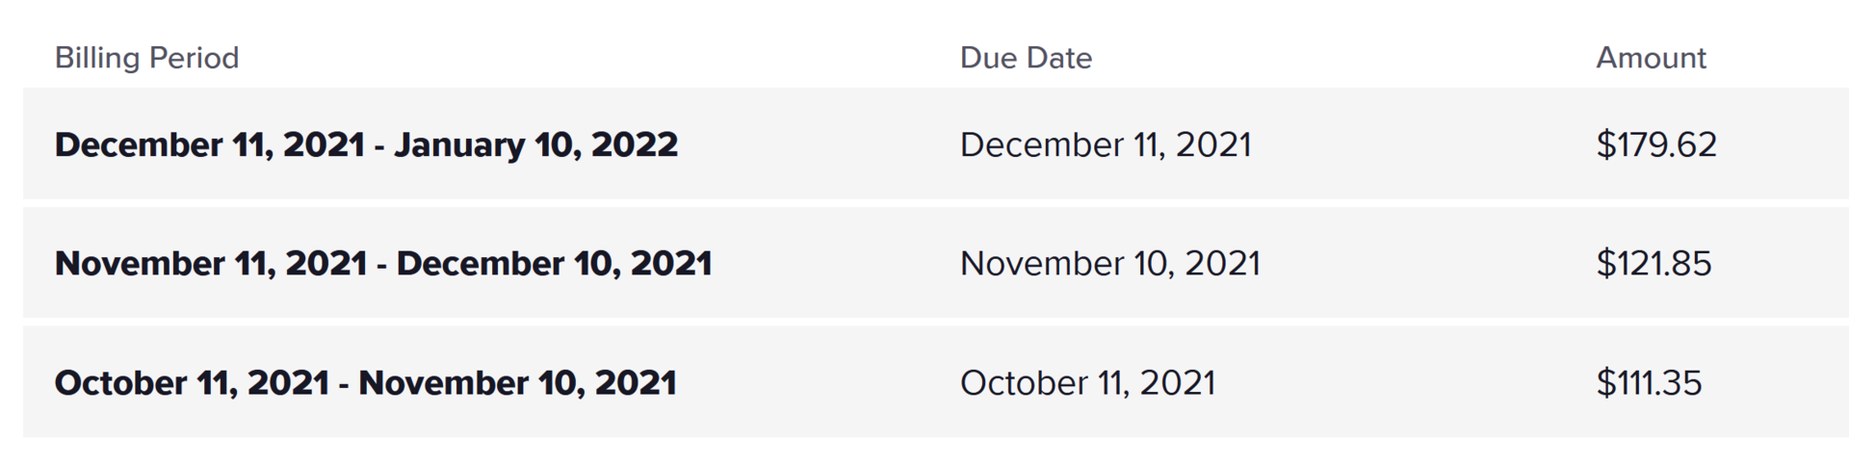This screenshot has width=1849, height=466.
Task: Open the November 11, 2021 - December 10, 2021 billing period
Action: coord(383,263)
